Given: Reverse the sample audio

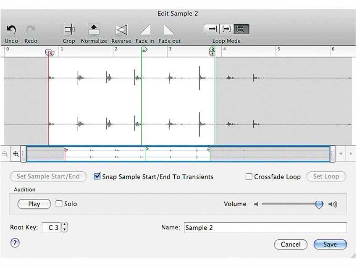Looking at the screenshot, I should pos(121,29).
